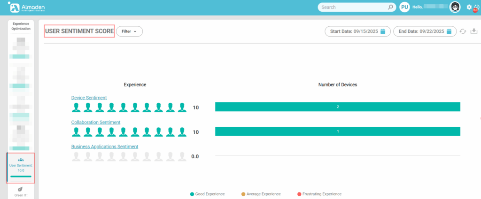Click inside the Search input field
The image size is (481, 199).
pos(352,7)
